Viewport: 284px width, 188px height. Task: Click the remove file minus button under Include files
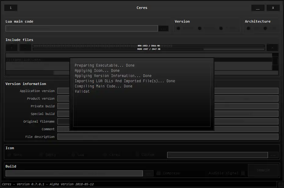25,48
